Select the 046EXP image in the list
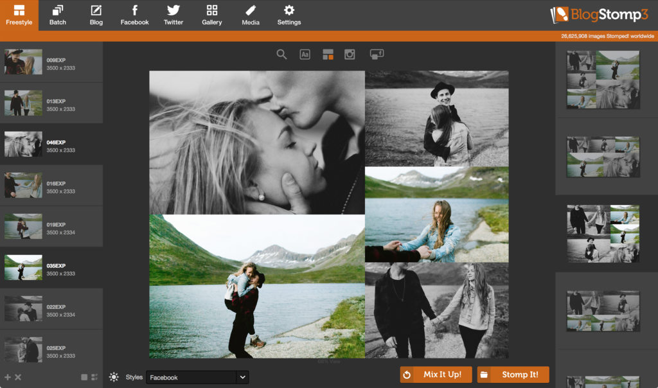The width and height of the screenshot is (658, 388). [x=51, y=145]
